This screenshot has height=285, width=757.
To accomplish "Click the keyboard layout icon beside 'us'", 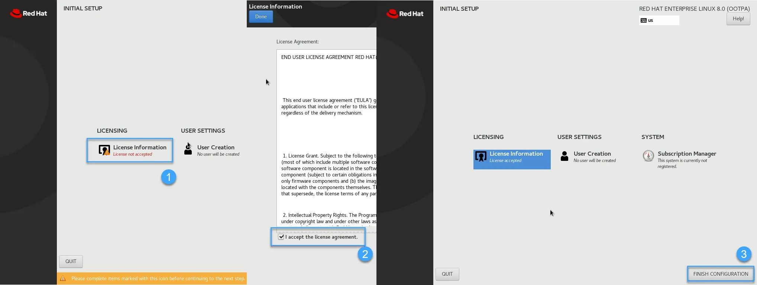I will point(644,20).
